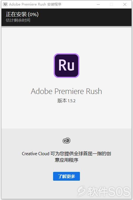The width and height of the screenshot is (133, 200).
Task: Click the greyed-out maximize button
Action: tap(111, 4)
